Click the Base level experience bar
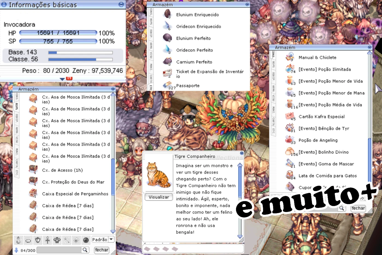This screenshot has width=382, height=255. pyautogui.click(x=80, y=53)
